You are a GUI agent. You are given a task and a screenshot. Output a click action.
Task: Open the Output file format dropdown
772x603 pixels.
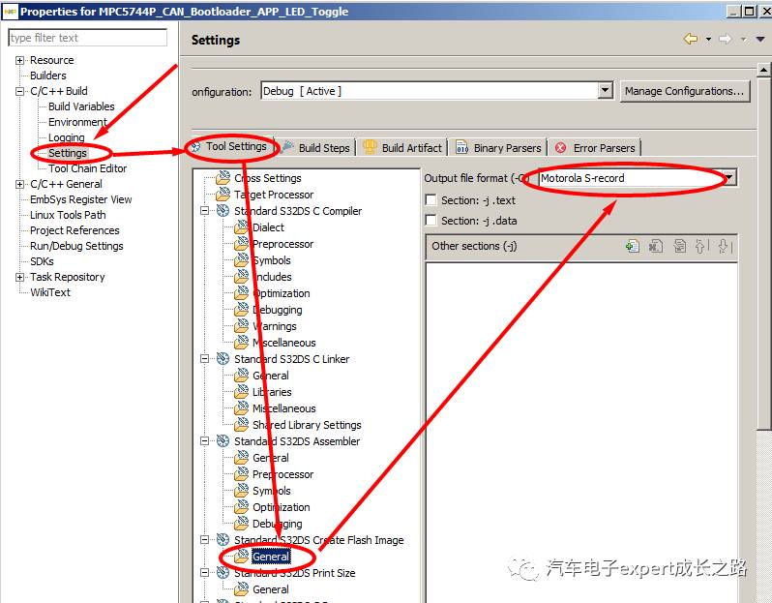click(x=729, y=178)
